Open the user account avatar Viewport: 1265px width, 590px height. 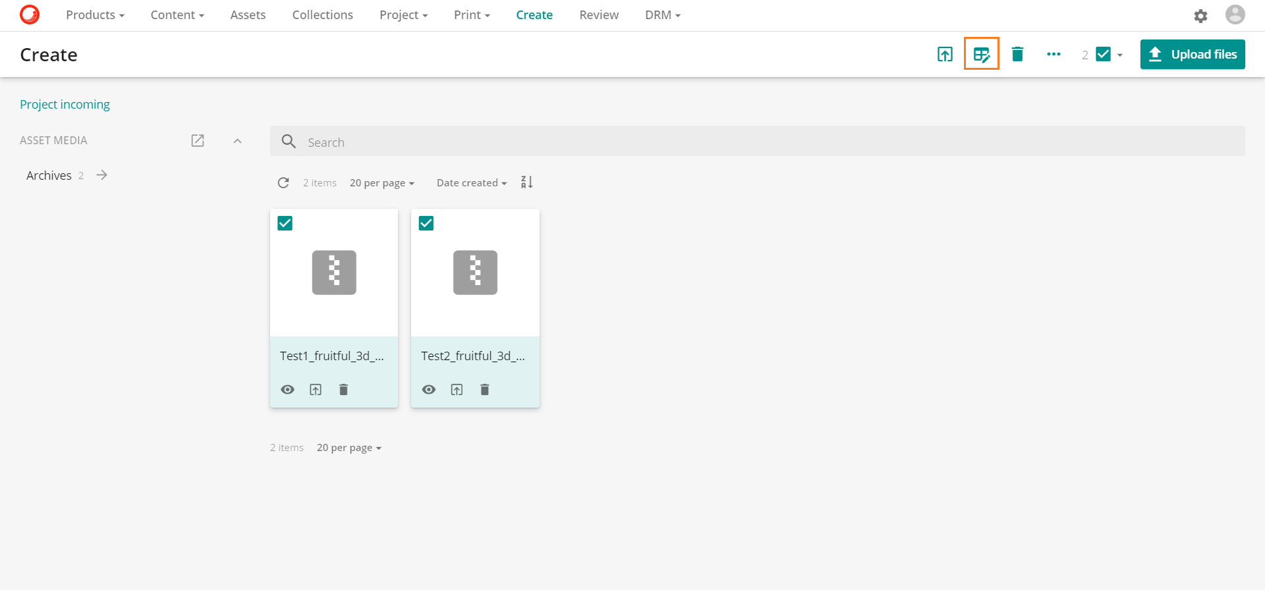coord(1235,14)
